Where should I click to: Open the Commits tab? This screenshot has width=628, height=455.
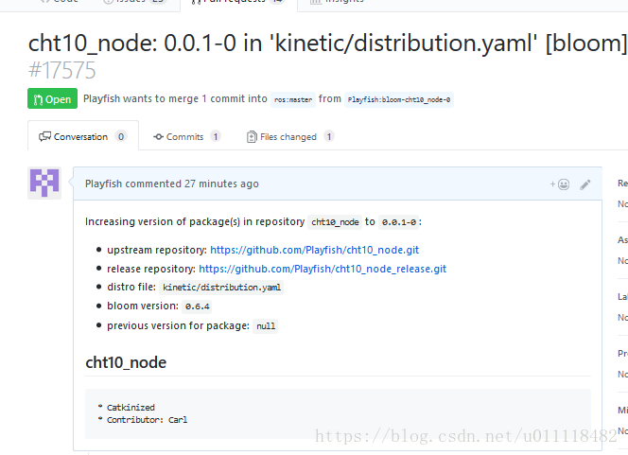click(186, 136)
